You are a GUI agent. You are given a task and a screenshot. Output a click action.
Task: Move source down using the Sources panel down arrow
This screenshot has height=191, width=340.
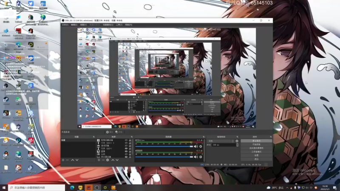click(117, 160)
